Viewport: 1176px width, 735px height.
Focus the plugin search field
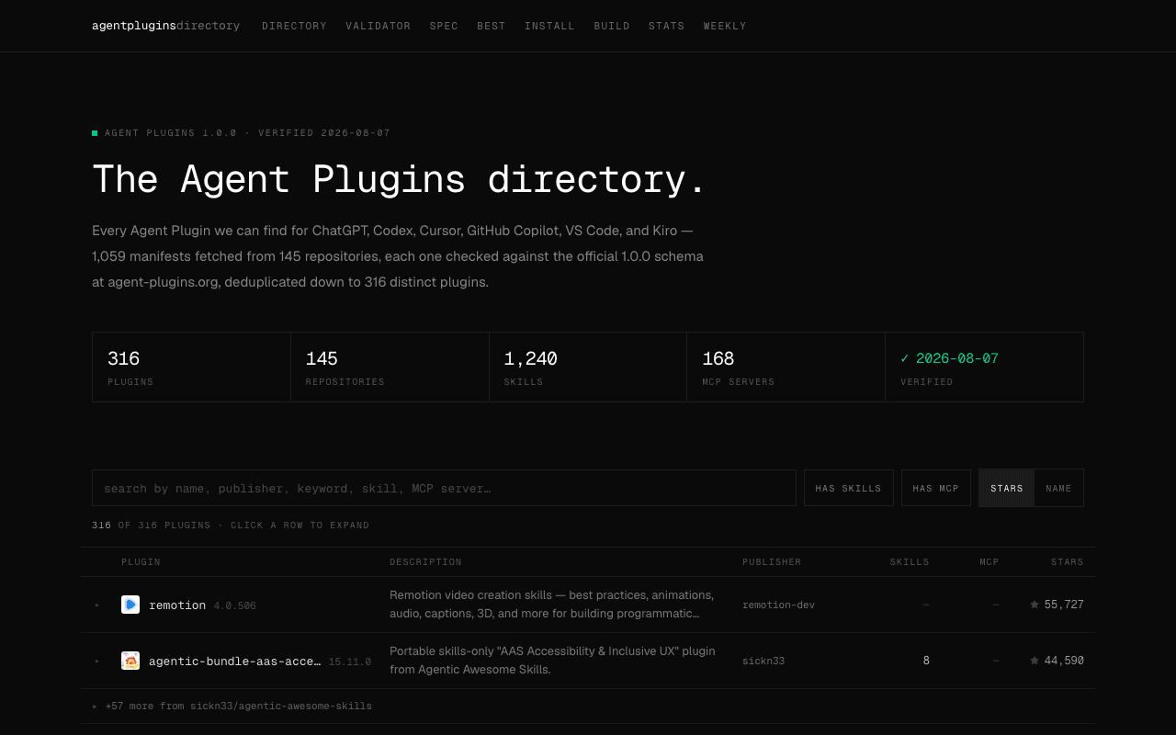444,488
